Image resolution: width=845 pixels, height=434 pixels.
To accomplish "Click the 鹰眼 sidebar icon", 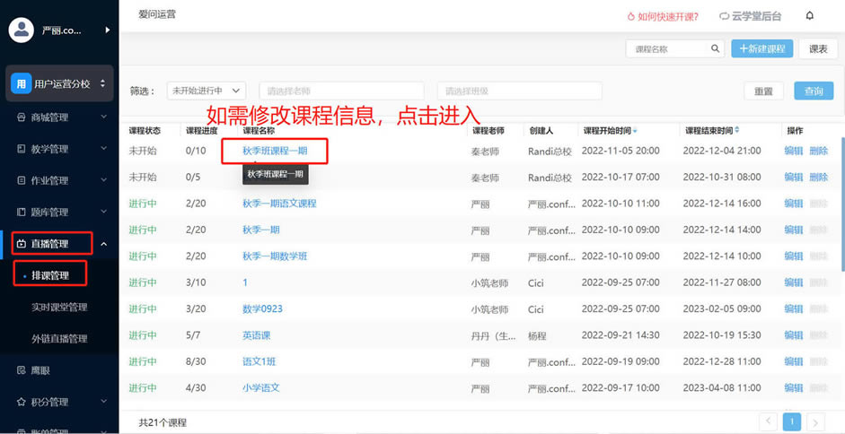I will [22, 369].
